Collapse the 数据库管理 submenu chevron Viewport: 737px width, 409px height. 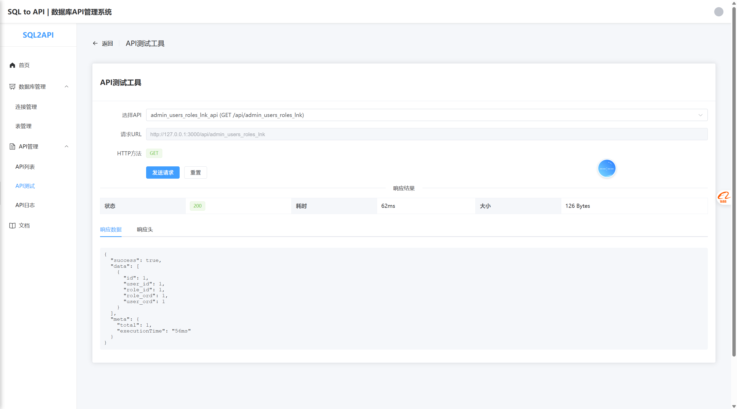coord(66,87)
